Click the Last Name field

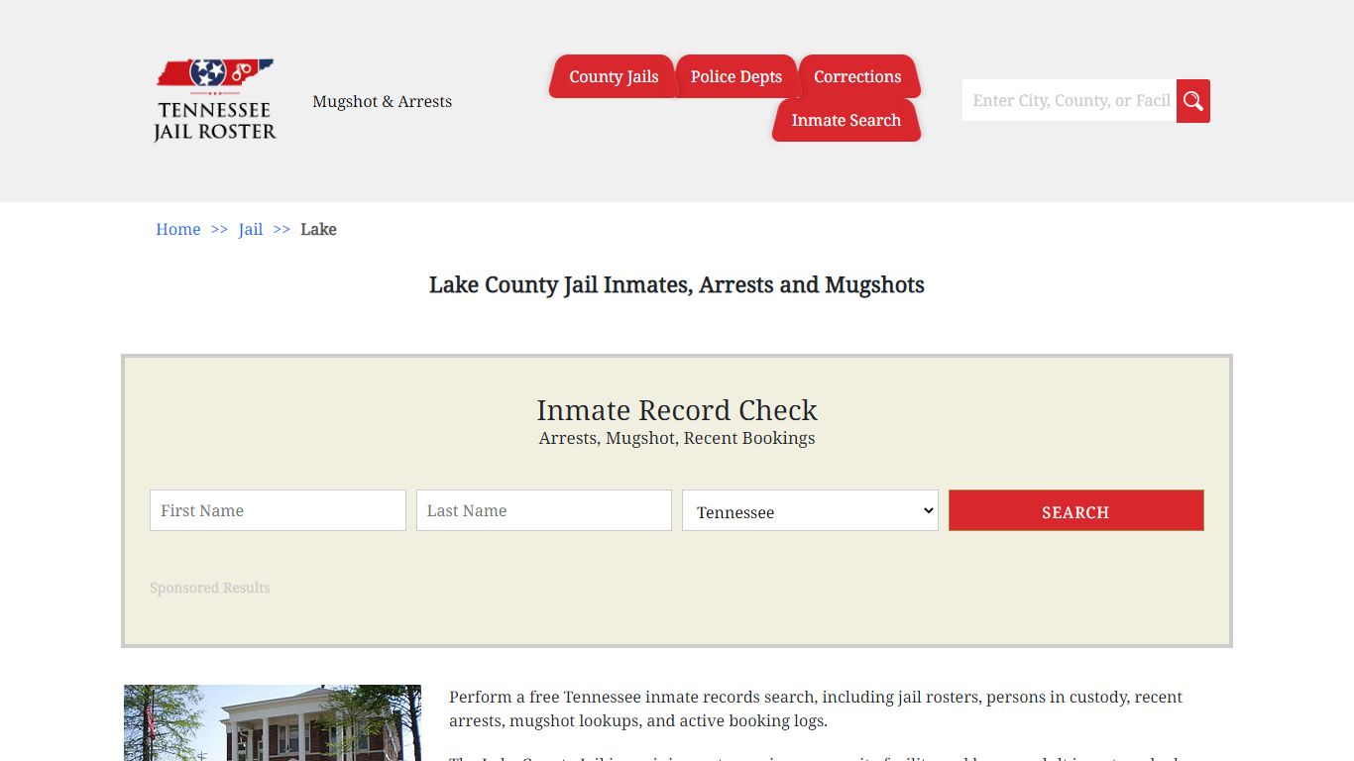coord(544,510)
